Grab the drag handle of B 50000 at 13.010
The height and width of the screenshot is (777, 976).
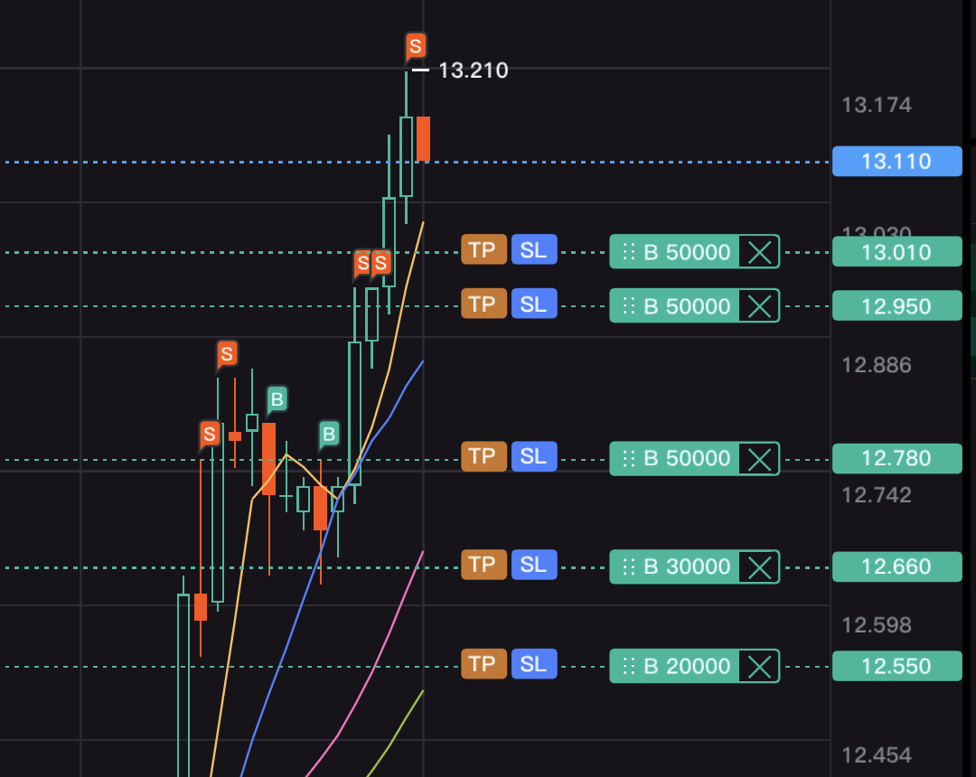coord(630,252)
